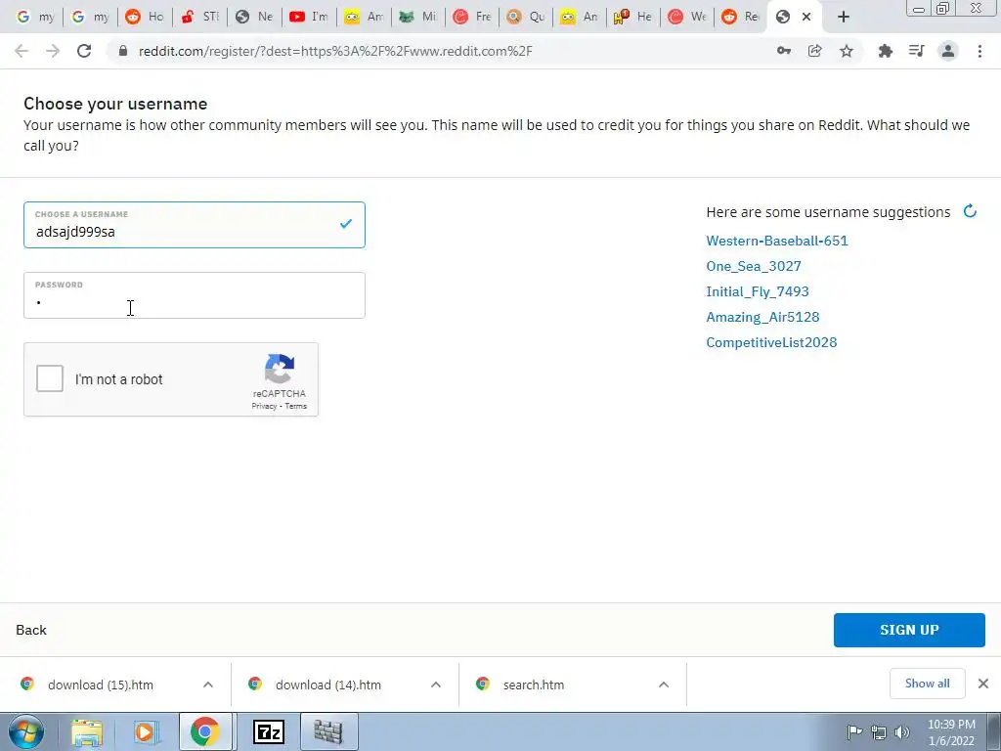The height and width of the screenshot is (751, 1001).
Task: Click the Choose a username field
Action: (x=195, y=225)
